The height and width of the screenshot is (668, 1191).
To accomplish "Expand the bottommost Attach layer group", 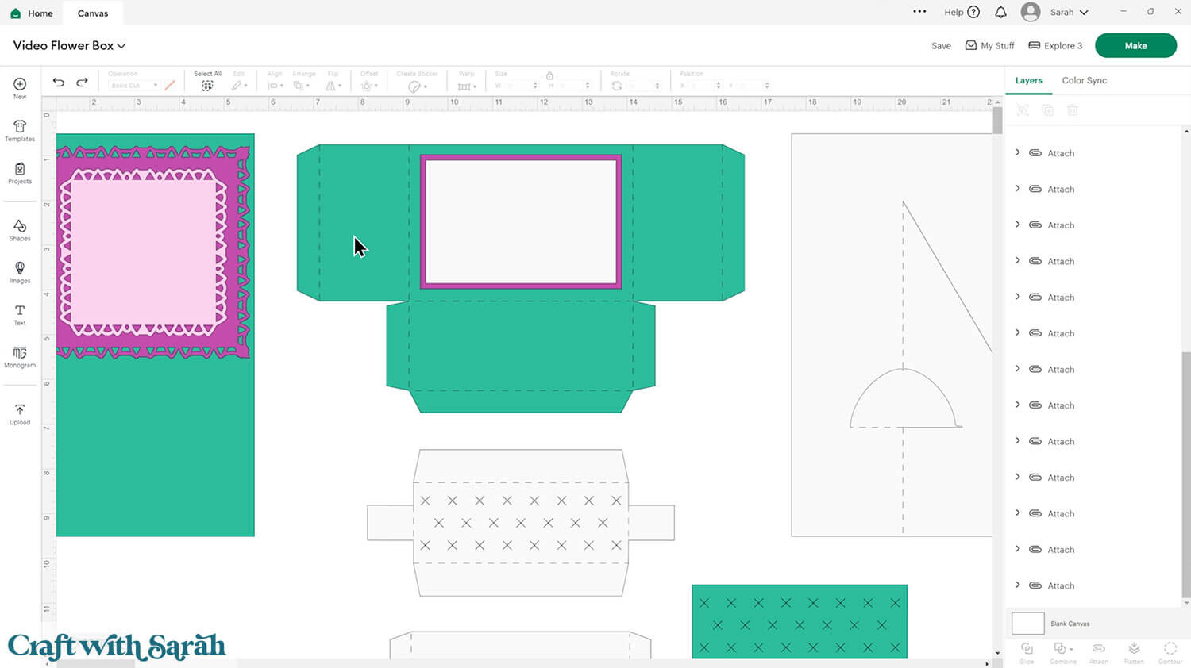I will click(x=1018, y=585).
